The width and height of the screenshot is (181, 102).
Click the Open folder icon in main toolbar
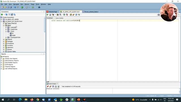click(x=5, y=7)
